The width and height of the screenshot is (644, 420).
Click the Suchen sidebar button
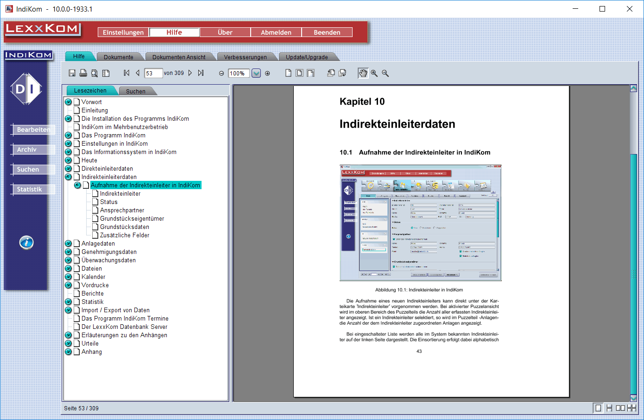tap(33, 169)
